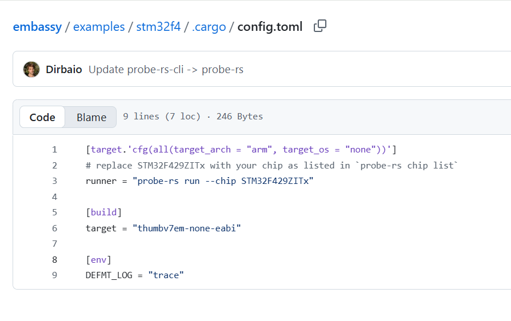The height and width of the screenshot is (321, 511).
Task: Open commit 'Update probe-rs-cli -> probe-rs'
Action: click(166, 70)
